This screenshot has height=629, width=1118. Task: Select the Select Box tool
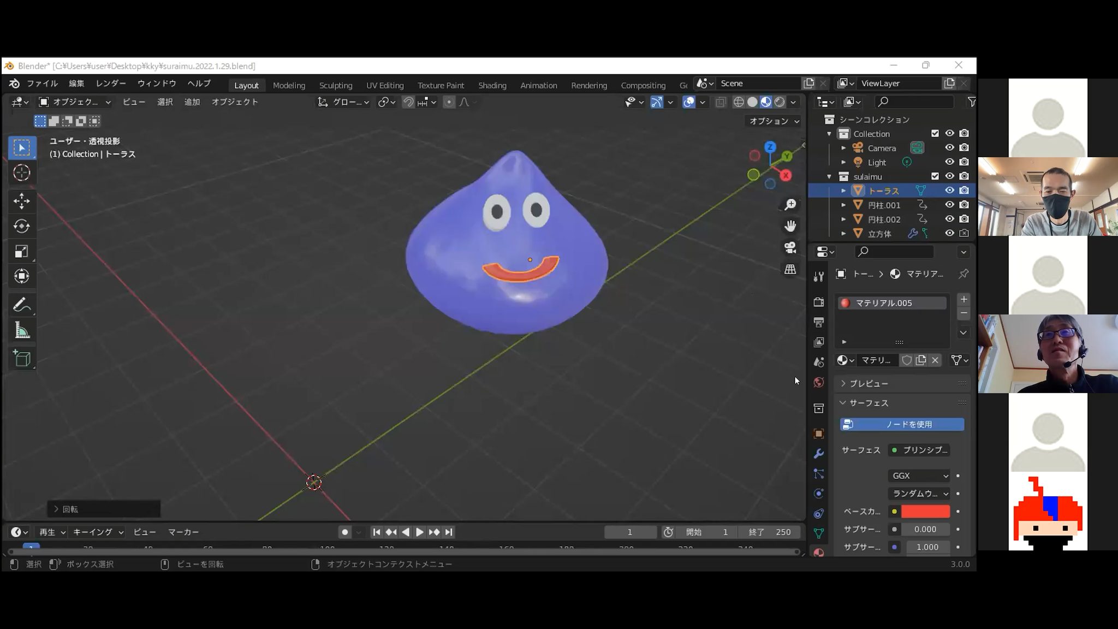[x=22, y=147]
